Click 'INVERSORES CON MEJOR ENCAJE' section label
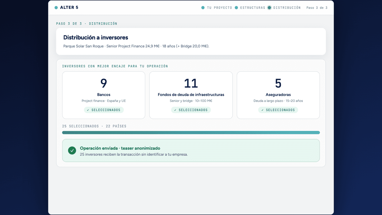 pos(115,66)
